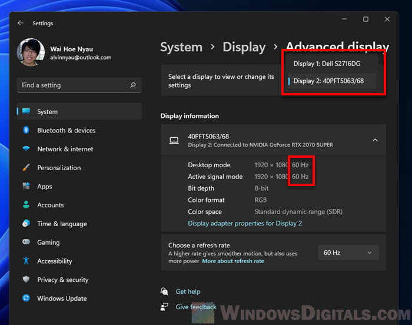Open the System settings page
412x325 pixels.
(79, 111)
